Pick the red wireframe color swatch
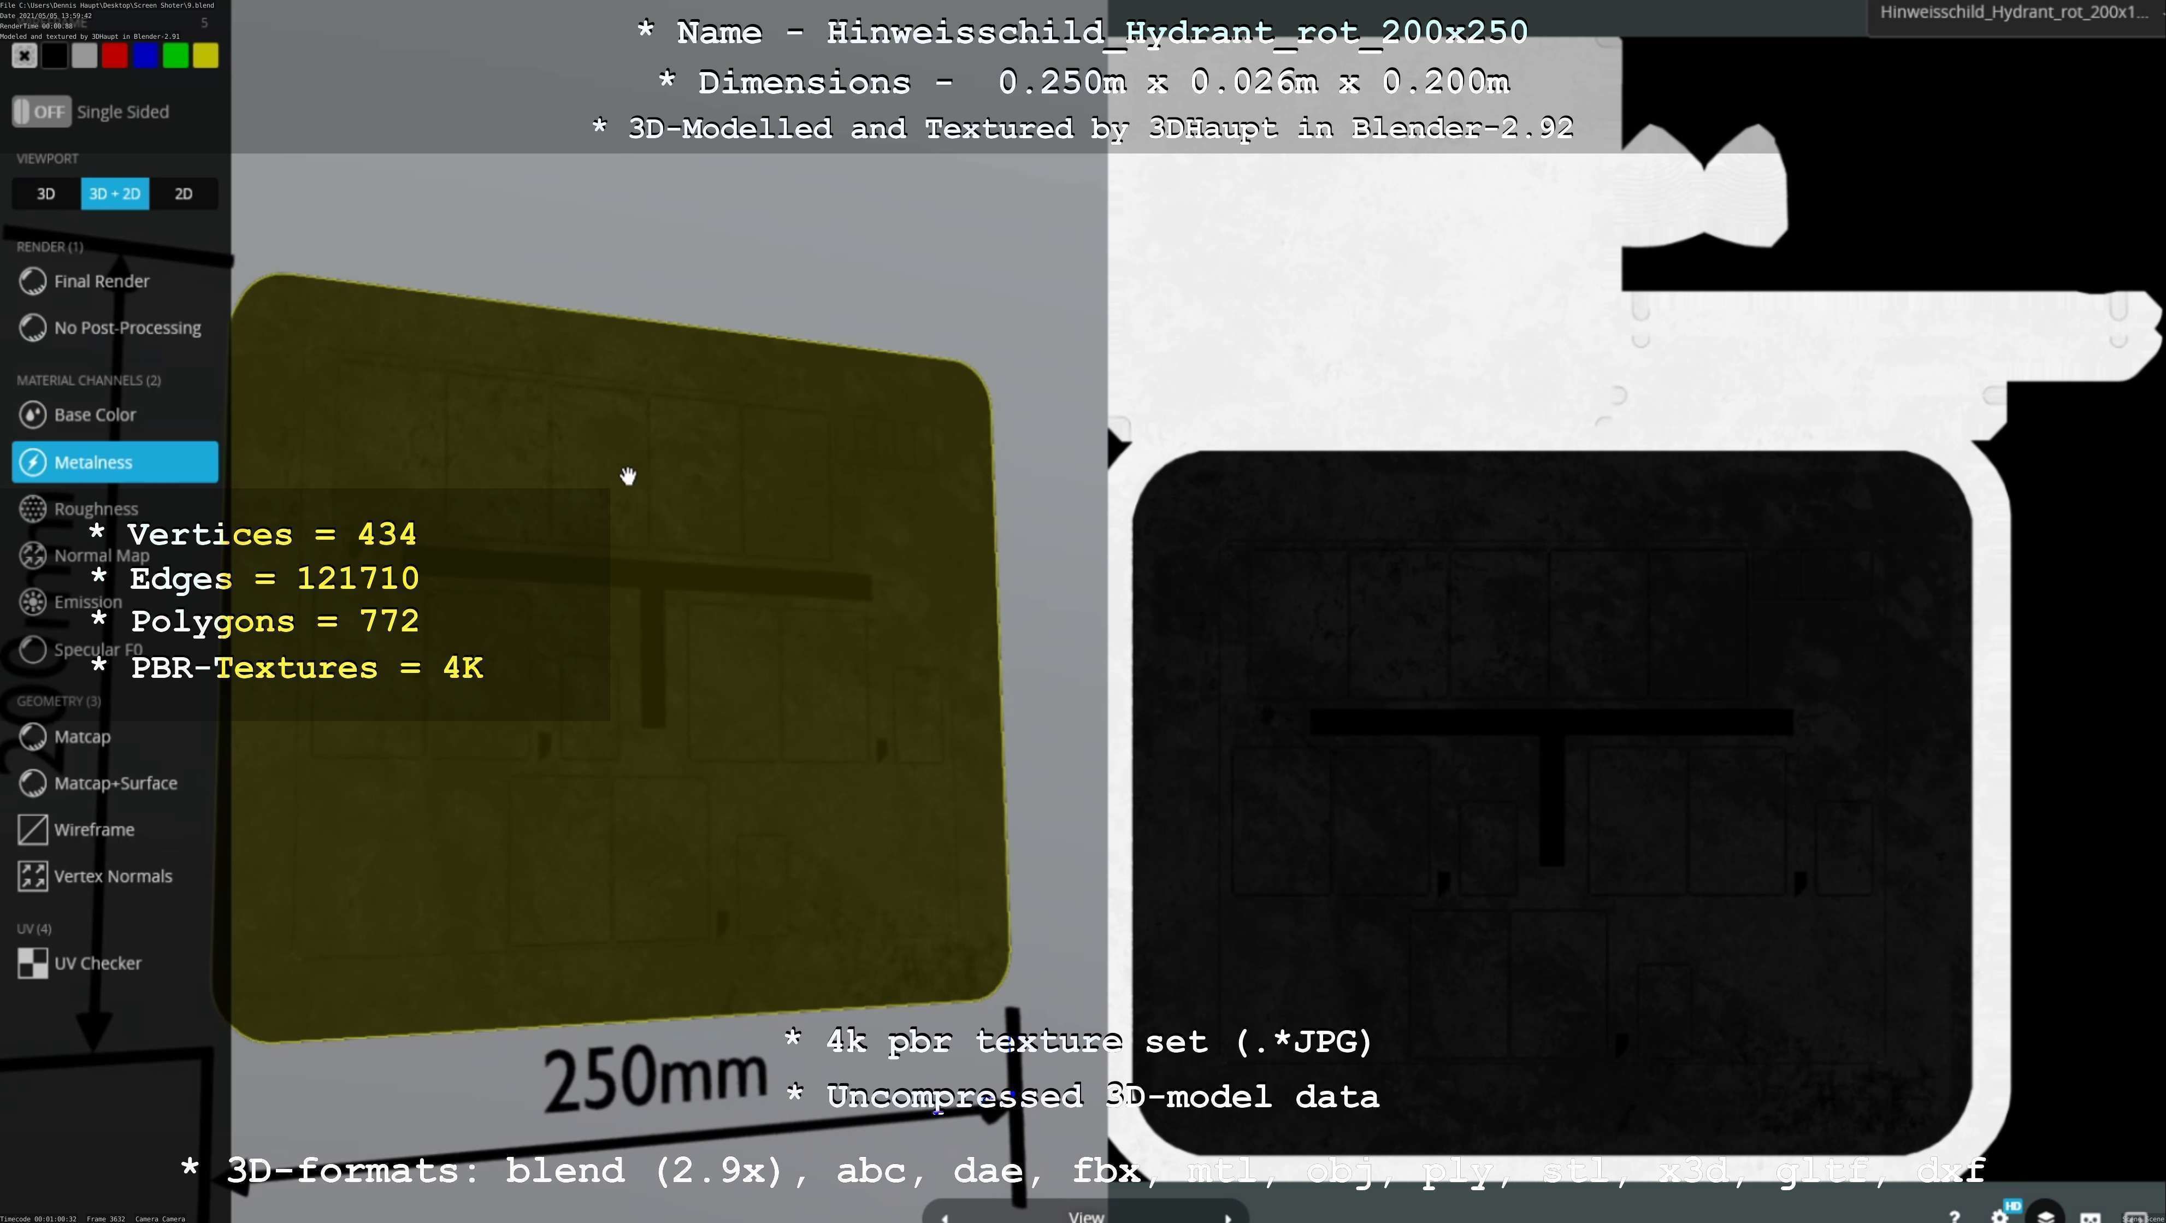2166x1223 pixels. (114, 56)
